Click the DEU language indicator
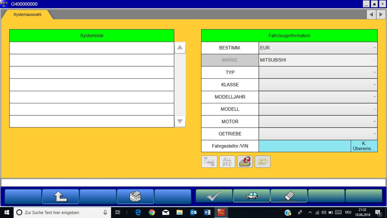387x218 pixels. pos(348,212)
